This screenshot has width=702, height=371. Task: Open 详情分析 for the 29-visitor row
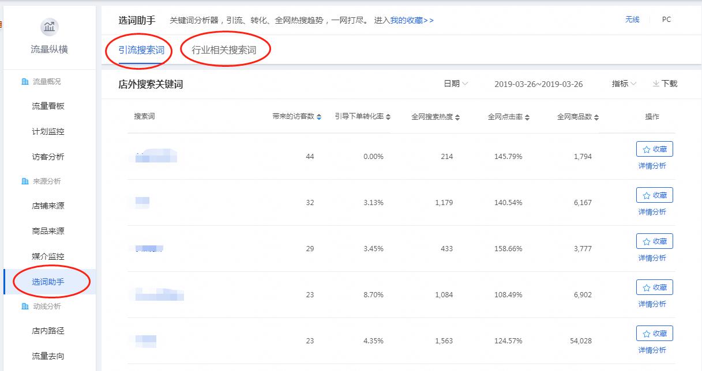coord(652,258)
